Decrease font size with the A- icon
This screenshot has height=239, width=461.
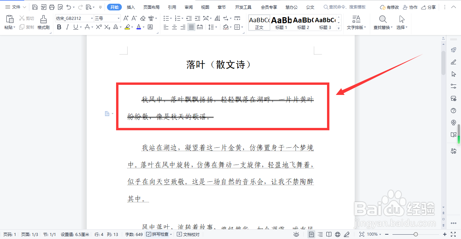click(x=134, y=18)
